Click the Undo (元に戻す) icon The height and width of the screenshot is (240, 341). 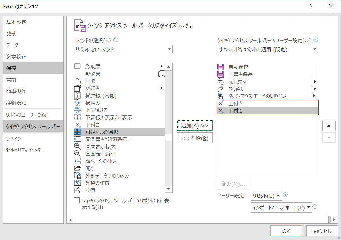221,81
